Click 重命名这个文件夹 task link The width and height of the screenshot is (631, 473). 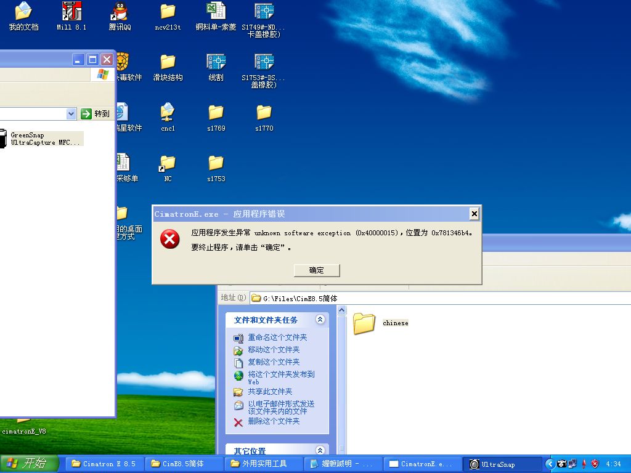277,338
